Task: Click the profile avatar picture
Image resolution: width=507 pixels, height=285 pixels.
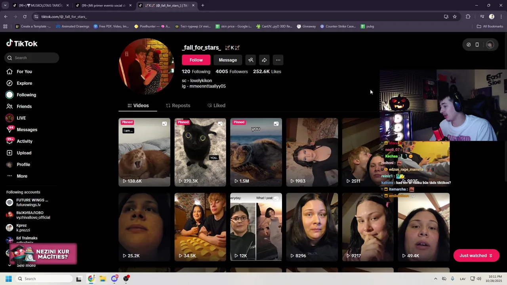Action: (x=147, y=66)
